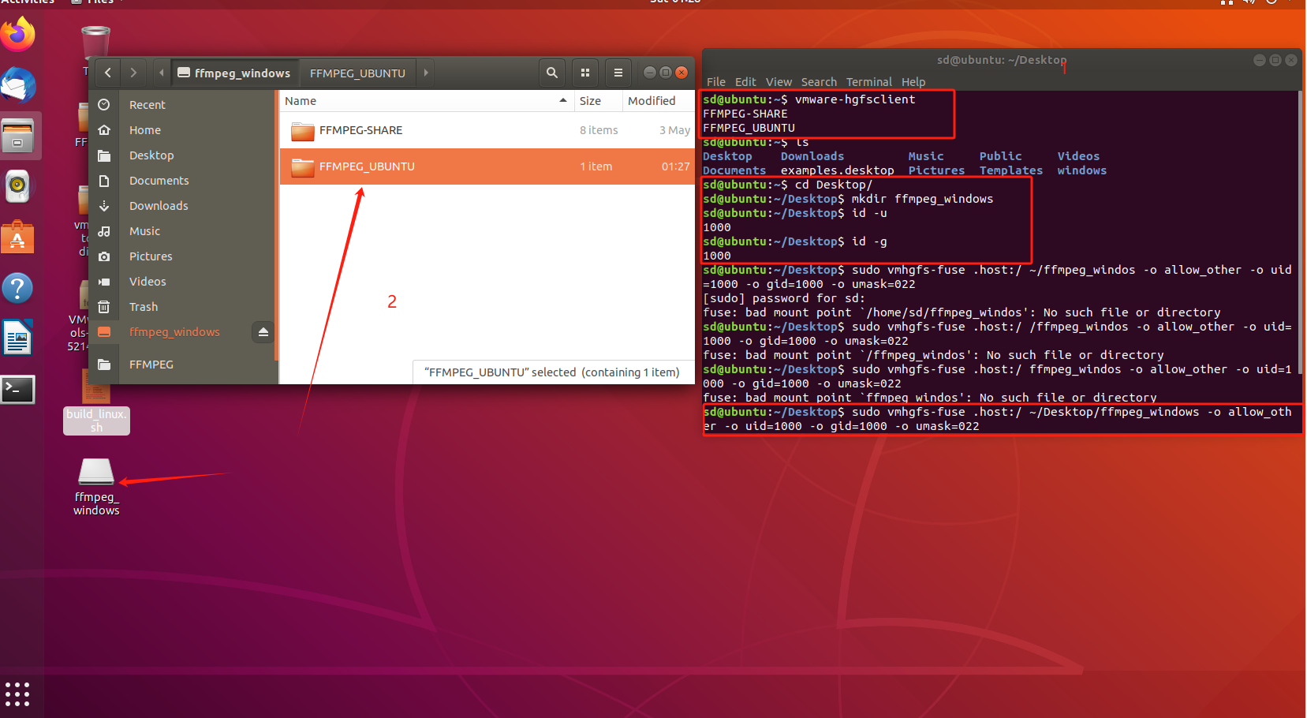Open Terminal's File menu

coord(716,82)
